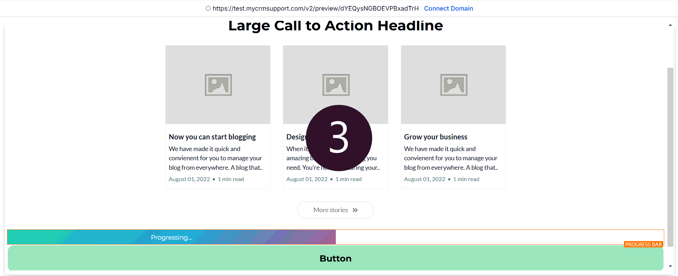This screenshot has height=276, width=678.
Task: Click the excerpt under Now you can start blogging
Action: coord(216,158)
